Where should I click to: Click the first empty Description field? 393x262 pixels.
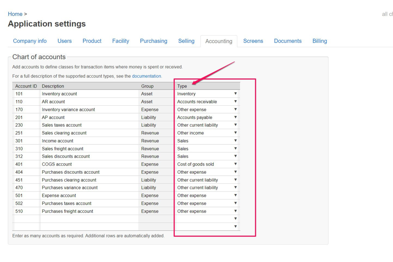point(89,219)
